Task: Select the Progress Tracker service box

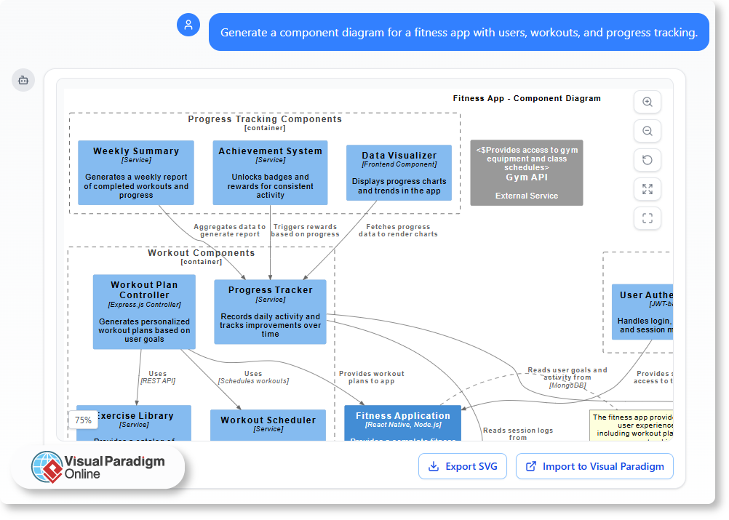Action: tap(270, 313)
